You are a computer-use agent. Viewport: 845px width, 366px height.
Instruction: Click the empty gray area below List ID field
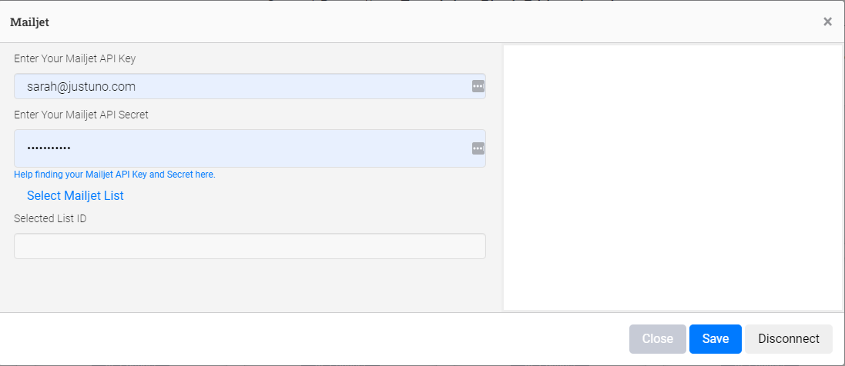click(250, 284)
